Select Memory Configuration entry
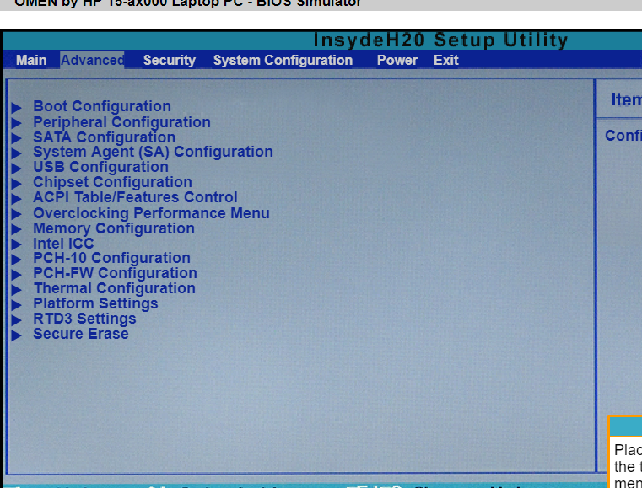 (113, 228)
